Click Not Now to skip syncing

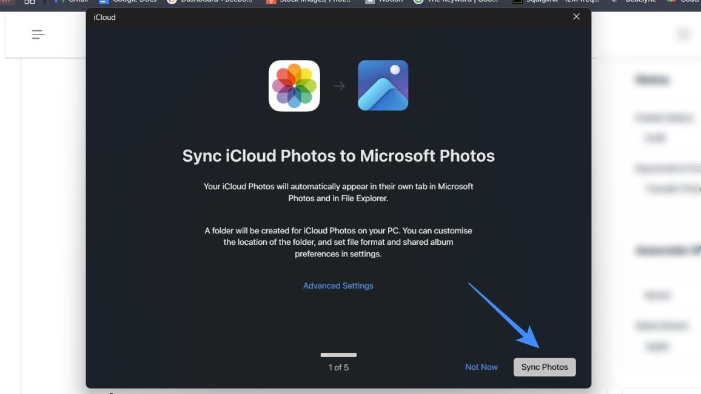pos(481,367)
